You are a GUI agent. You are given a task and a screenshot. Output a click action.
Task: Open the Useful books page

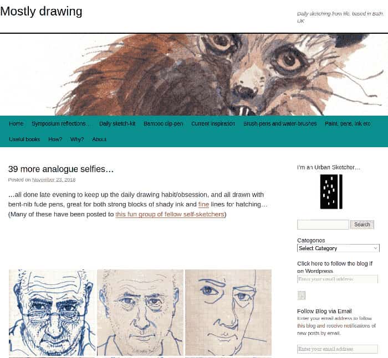pyautogui.click(x=24, y=139)
